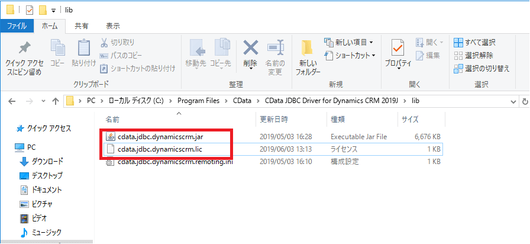Click ローカル ディスク (C:) in breadcrumb
This screenshot has width=530, height=244.
coord(136,101)
